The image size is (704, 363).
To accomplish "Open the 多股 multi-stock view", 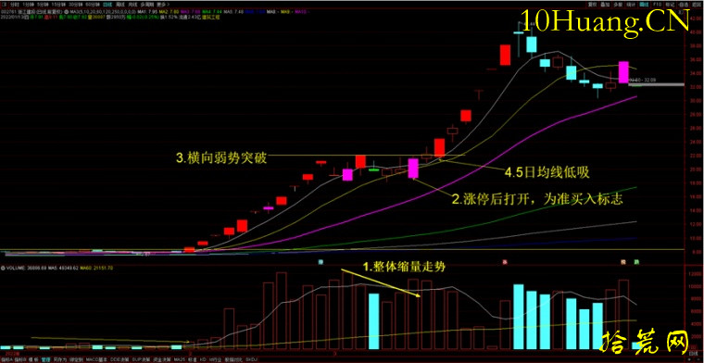I will [618, 5].
